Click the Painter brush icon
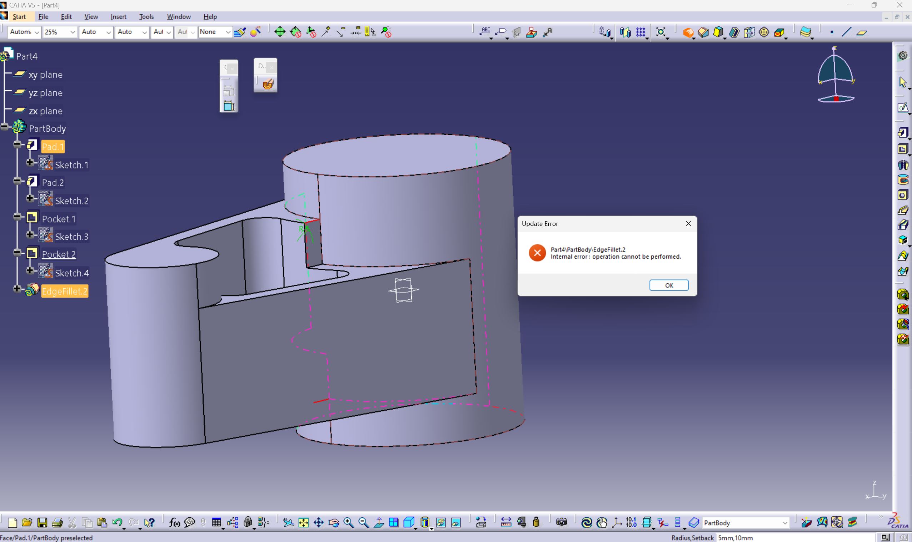 pyautogui.click(x=240, y=32)
